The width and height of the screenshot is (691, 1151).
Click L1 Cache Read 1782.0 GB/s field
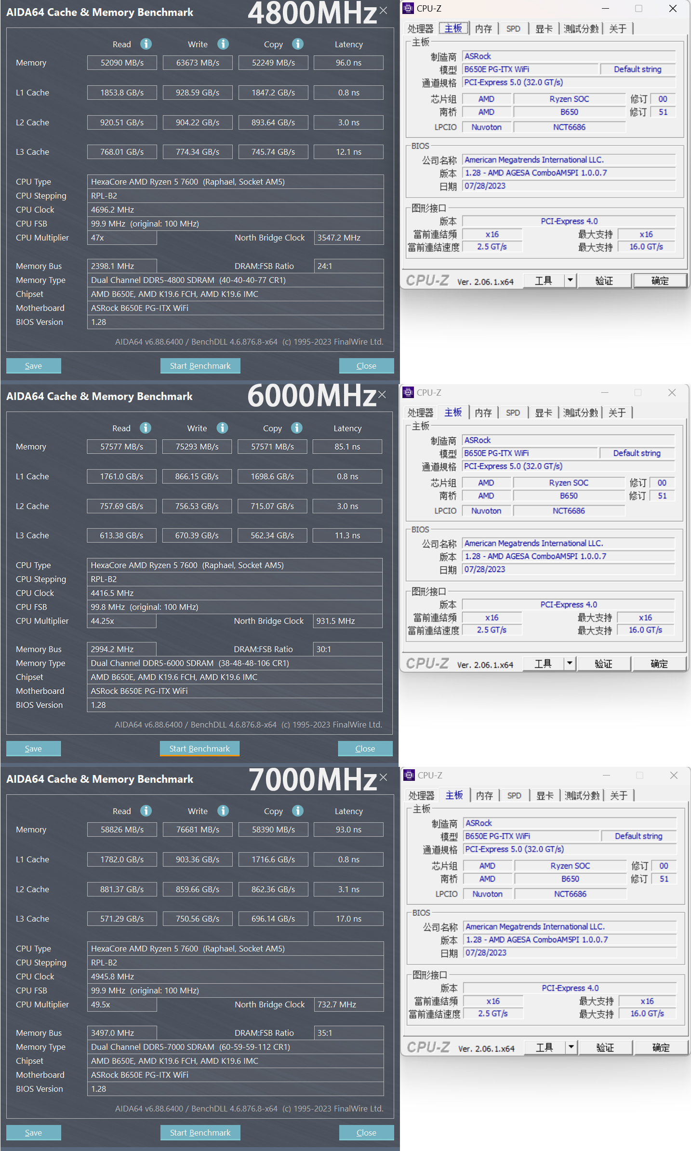tap(122, 859)
